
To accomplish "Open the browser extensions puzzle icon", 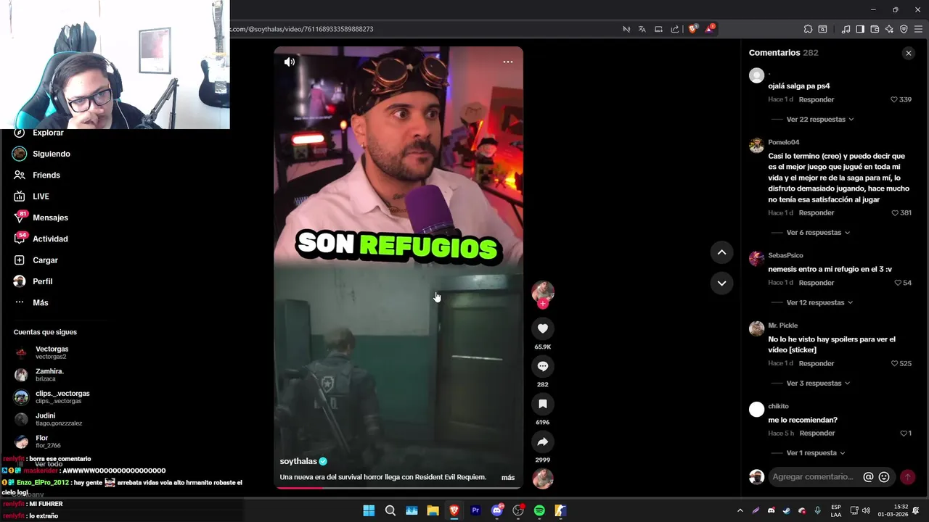I will [x=808, y=29].
